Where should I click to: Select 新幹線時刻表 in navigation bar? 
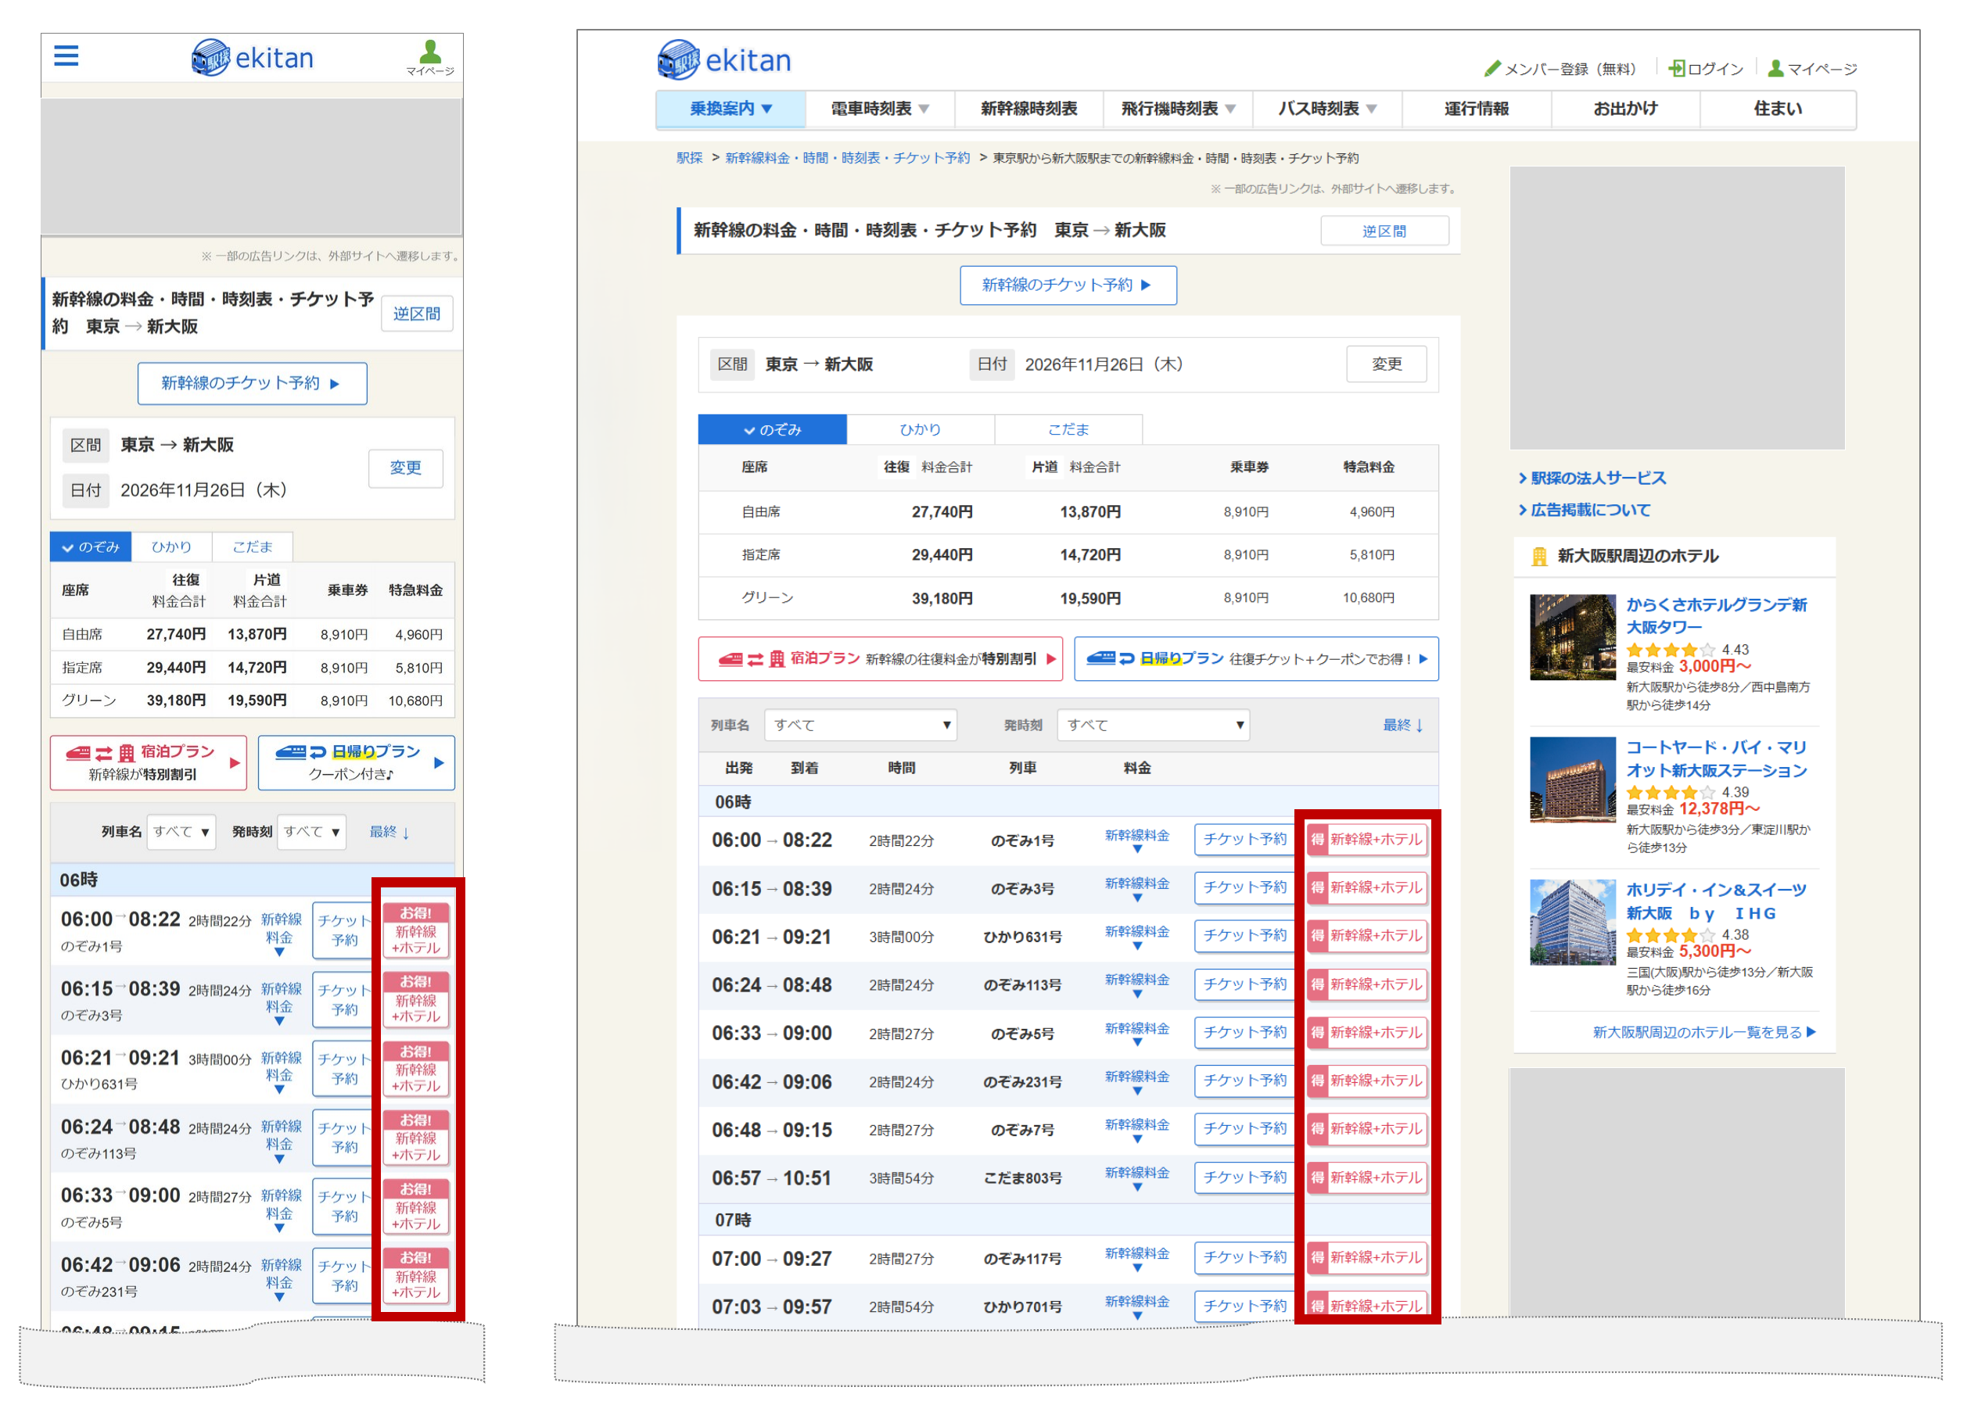[x=1029, y=109]
